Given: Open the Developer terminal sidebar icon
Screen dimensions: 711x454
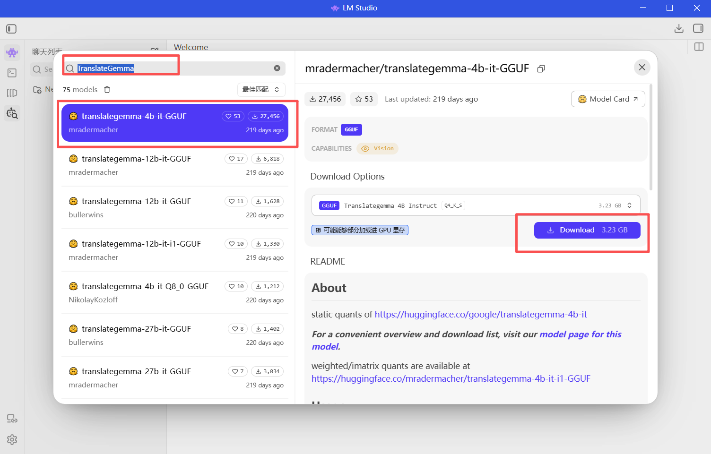Looking at the screenshot, I should (12, 73).
